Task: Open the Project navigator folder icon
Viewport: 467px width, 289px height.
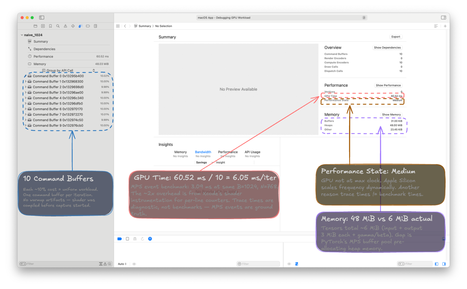Action: pyautogui.click(x=35, y=26)
